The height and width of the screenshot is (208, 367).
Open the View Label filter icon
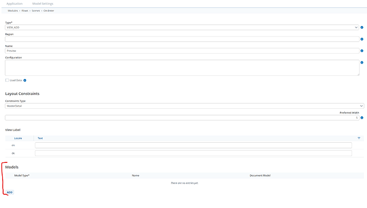359,138
